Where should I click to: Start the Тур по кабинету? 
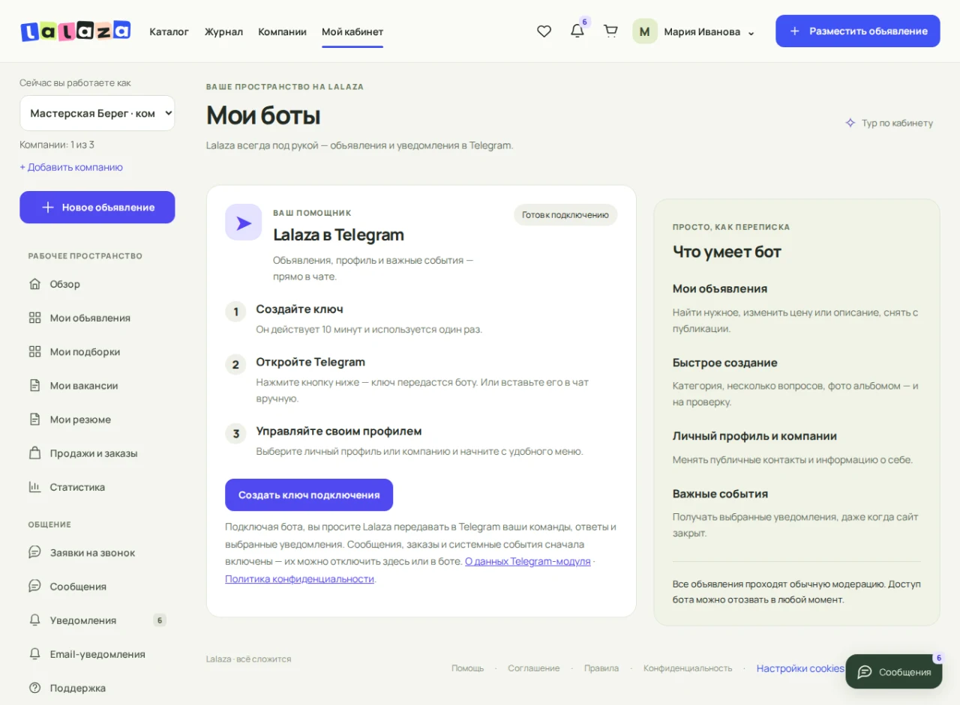click(889, 123)
